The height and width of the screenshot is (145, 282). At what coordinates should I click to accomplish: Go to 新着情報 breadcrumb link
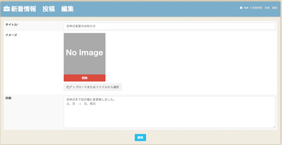click(257, 8)
